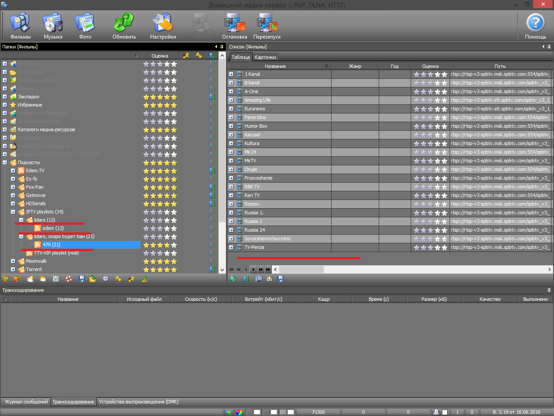Toggle the third gray/white switch in status bar

pyautogui.click(x=287, y=412)
